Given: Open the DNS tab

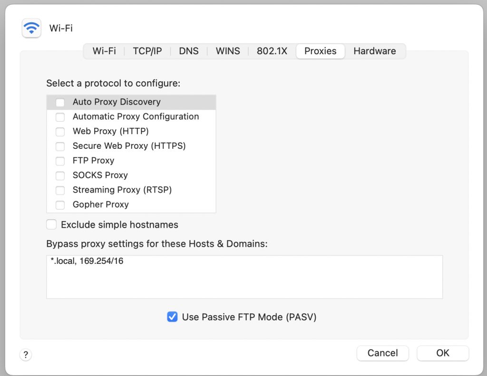Looking at the screenshot, I should pos(189,51).
